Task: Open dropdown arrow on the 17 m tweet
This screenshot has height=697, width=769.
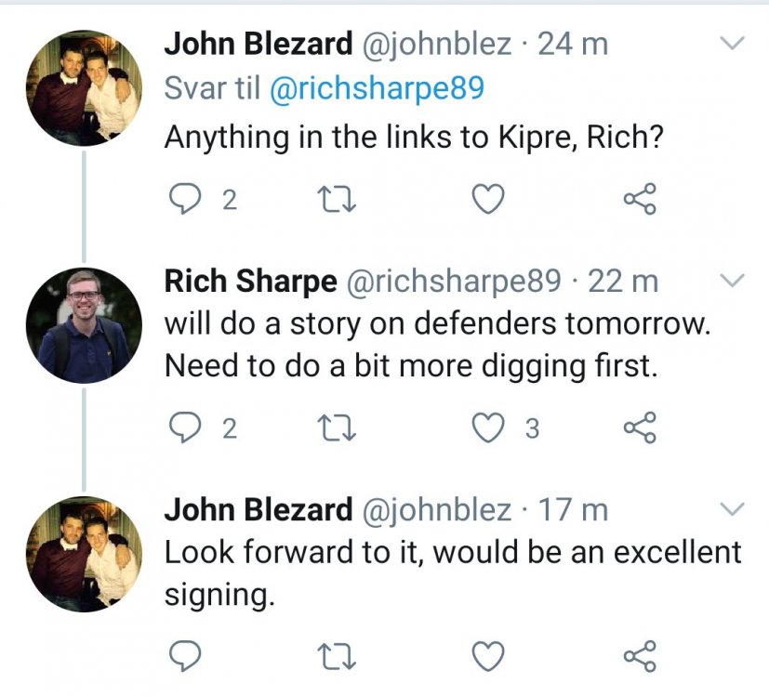Action: 733,508
